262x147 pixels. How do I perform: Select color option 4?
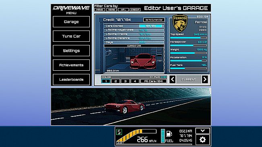(135, 81)
